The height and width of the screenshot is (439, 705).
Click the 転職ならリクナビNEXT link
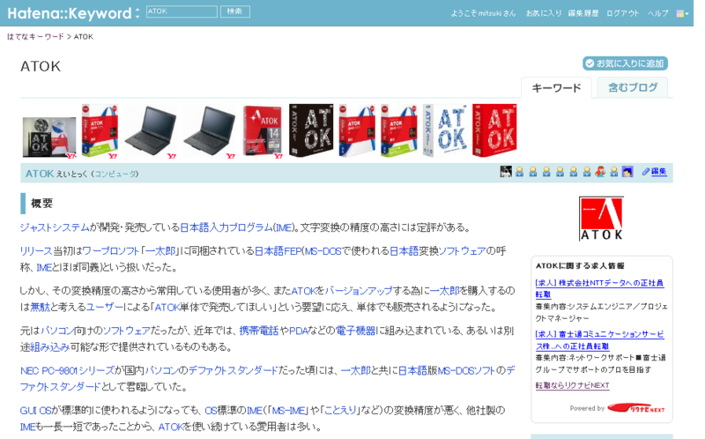pos(572,385)
